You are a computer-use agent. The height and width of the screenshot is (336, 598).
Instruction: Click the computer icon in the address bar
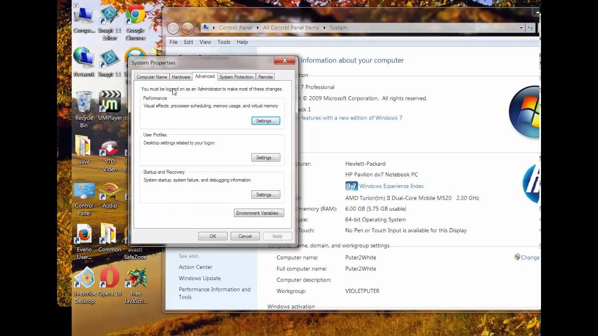[206, 28]
